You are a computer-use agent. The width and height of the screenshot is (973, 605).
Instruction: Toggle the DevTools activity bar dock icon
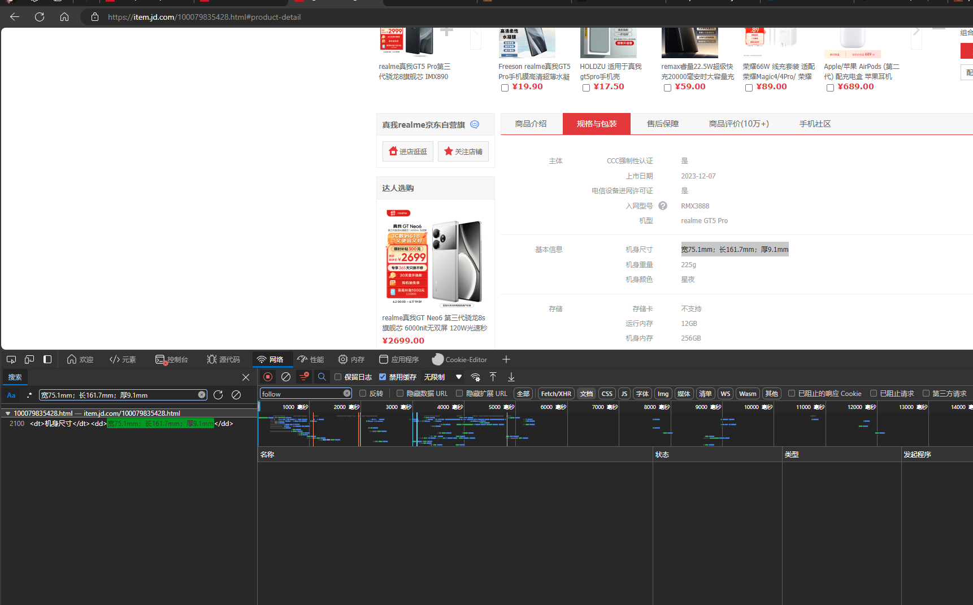[47, 359]
